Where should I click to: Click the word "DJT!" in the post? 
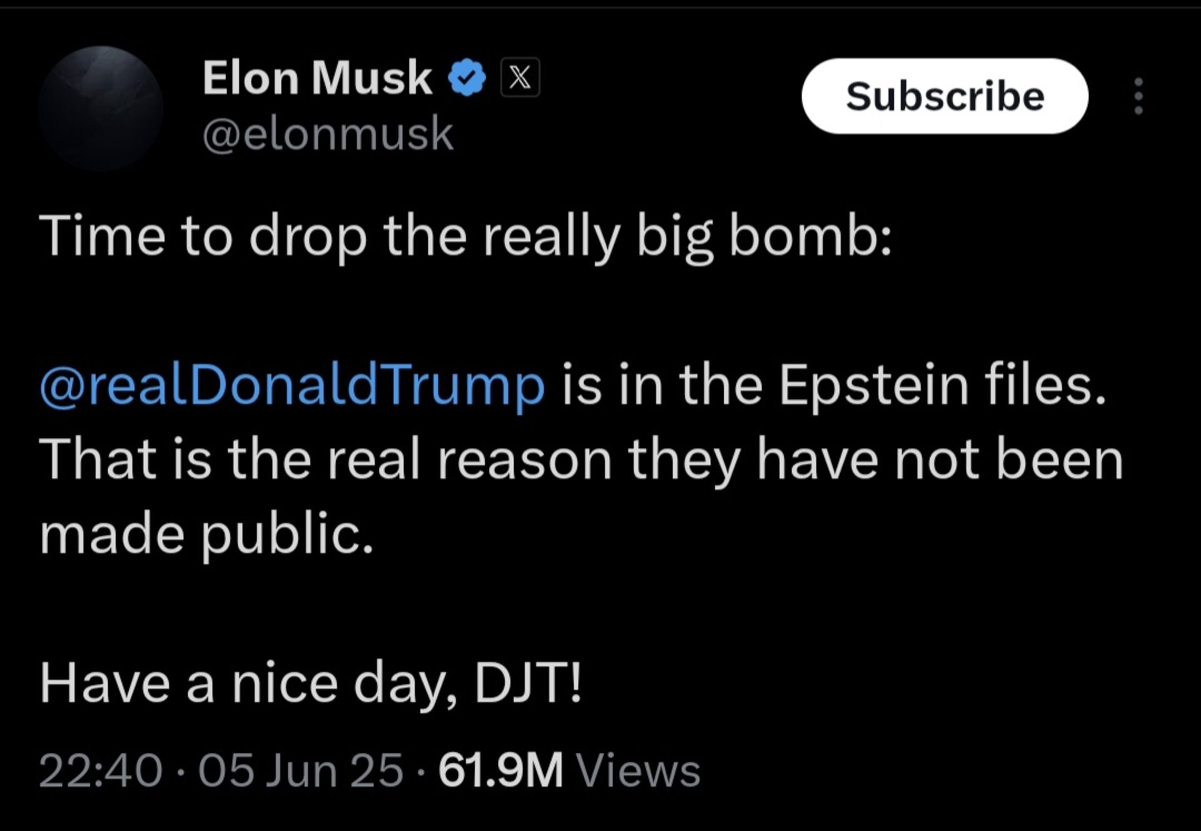click(529, 683)
